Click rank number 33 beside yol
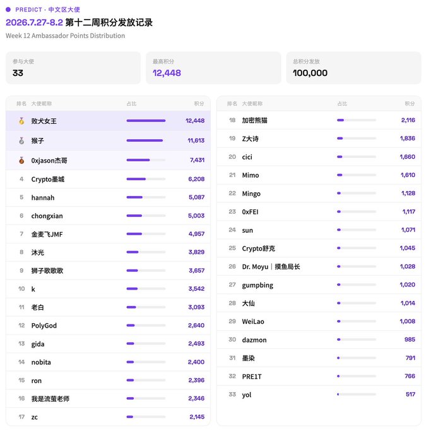The height and width of the screenshot is (430, 426). coord(232,395)
